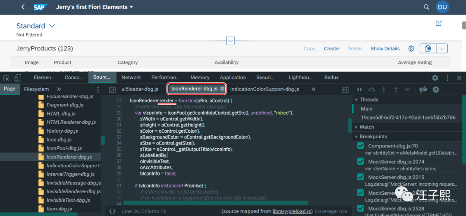
Task: Click line number 36 in the editor gutter
Action: [x=119, y=155]
